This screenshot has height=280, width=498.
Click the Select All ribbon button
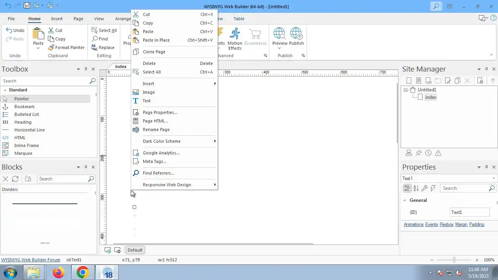(104, 30)
